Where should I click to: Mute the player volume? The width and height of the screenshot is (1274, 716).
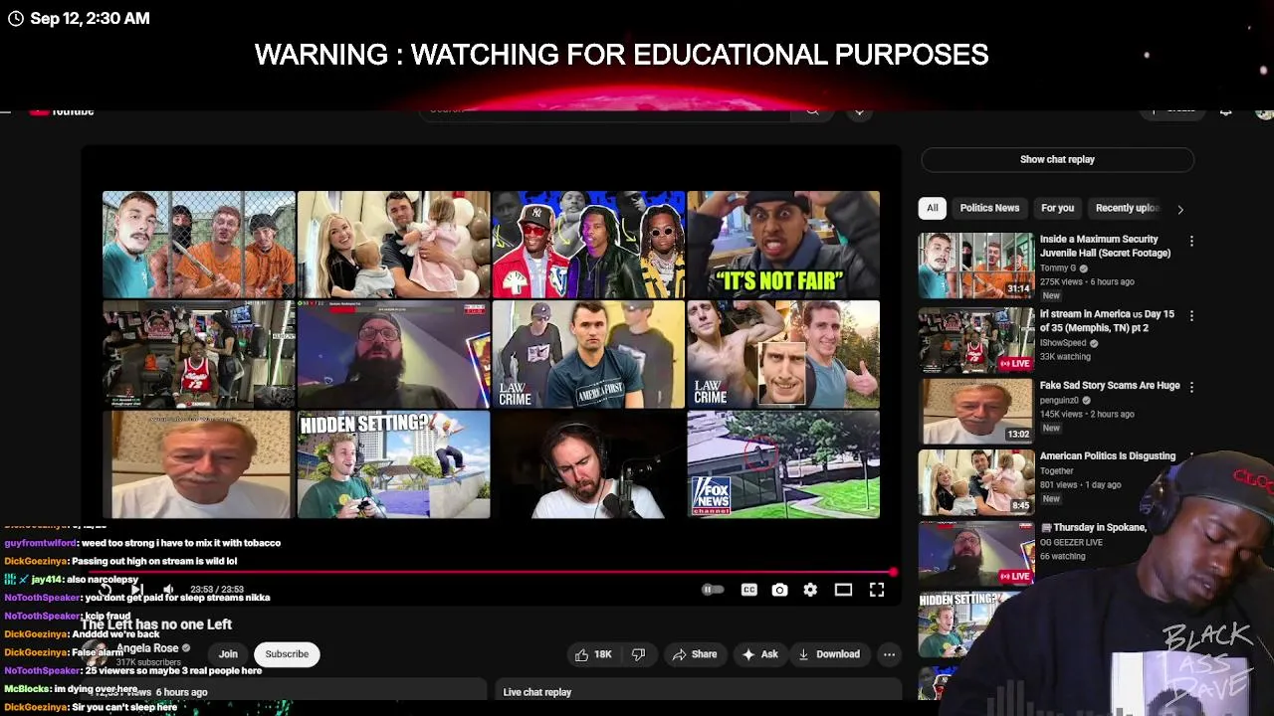(x=168, y=590)
